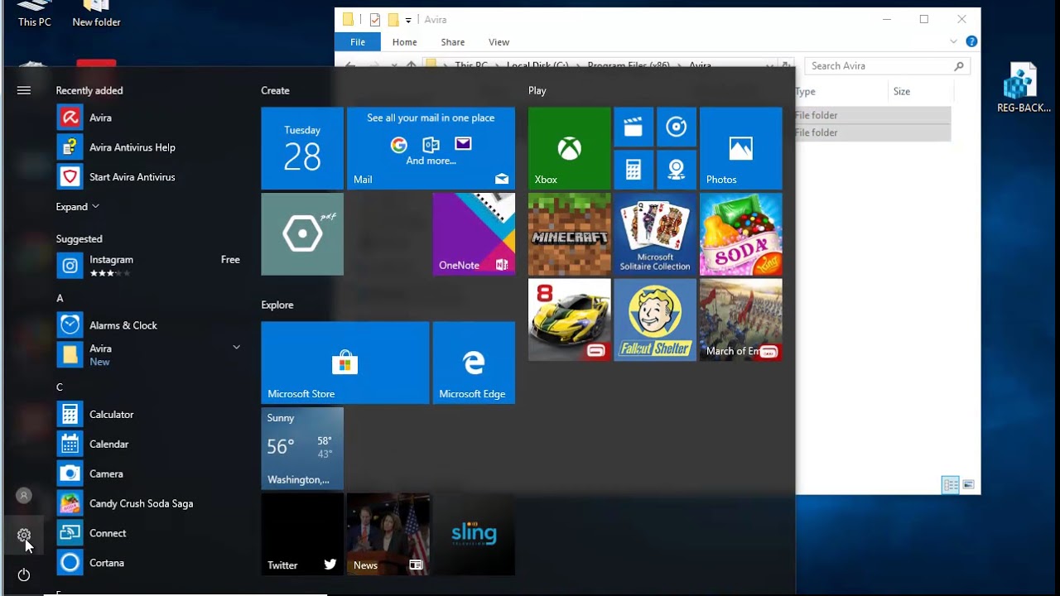Open Groove Music small tile
The width and height of the screenshot is (1060, 596).
point(677,127)
